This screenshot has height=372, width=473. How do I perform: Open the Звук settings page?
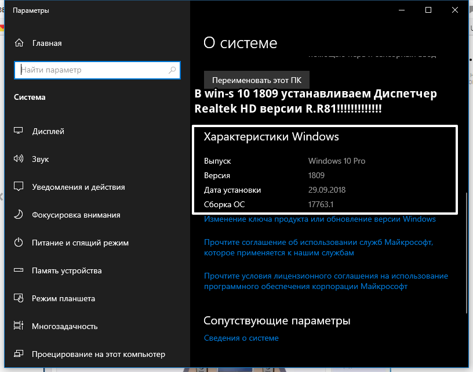41,159
